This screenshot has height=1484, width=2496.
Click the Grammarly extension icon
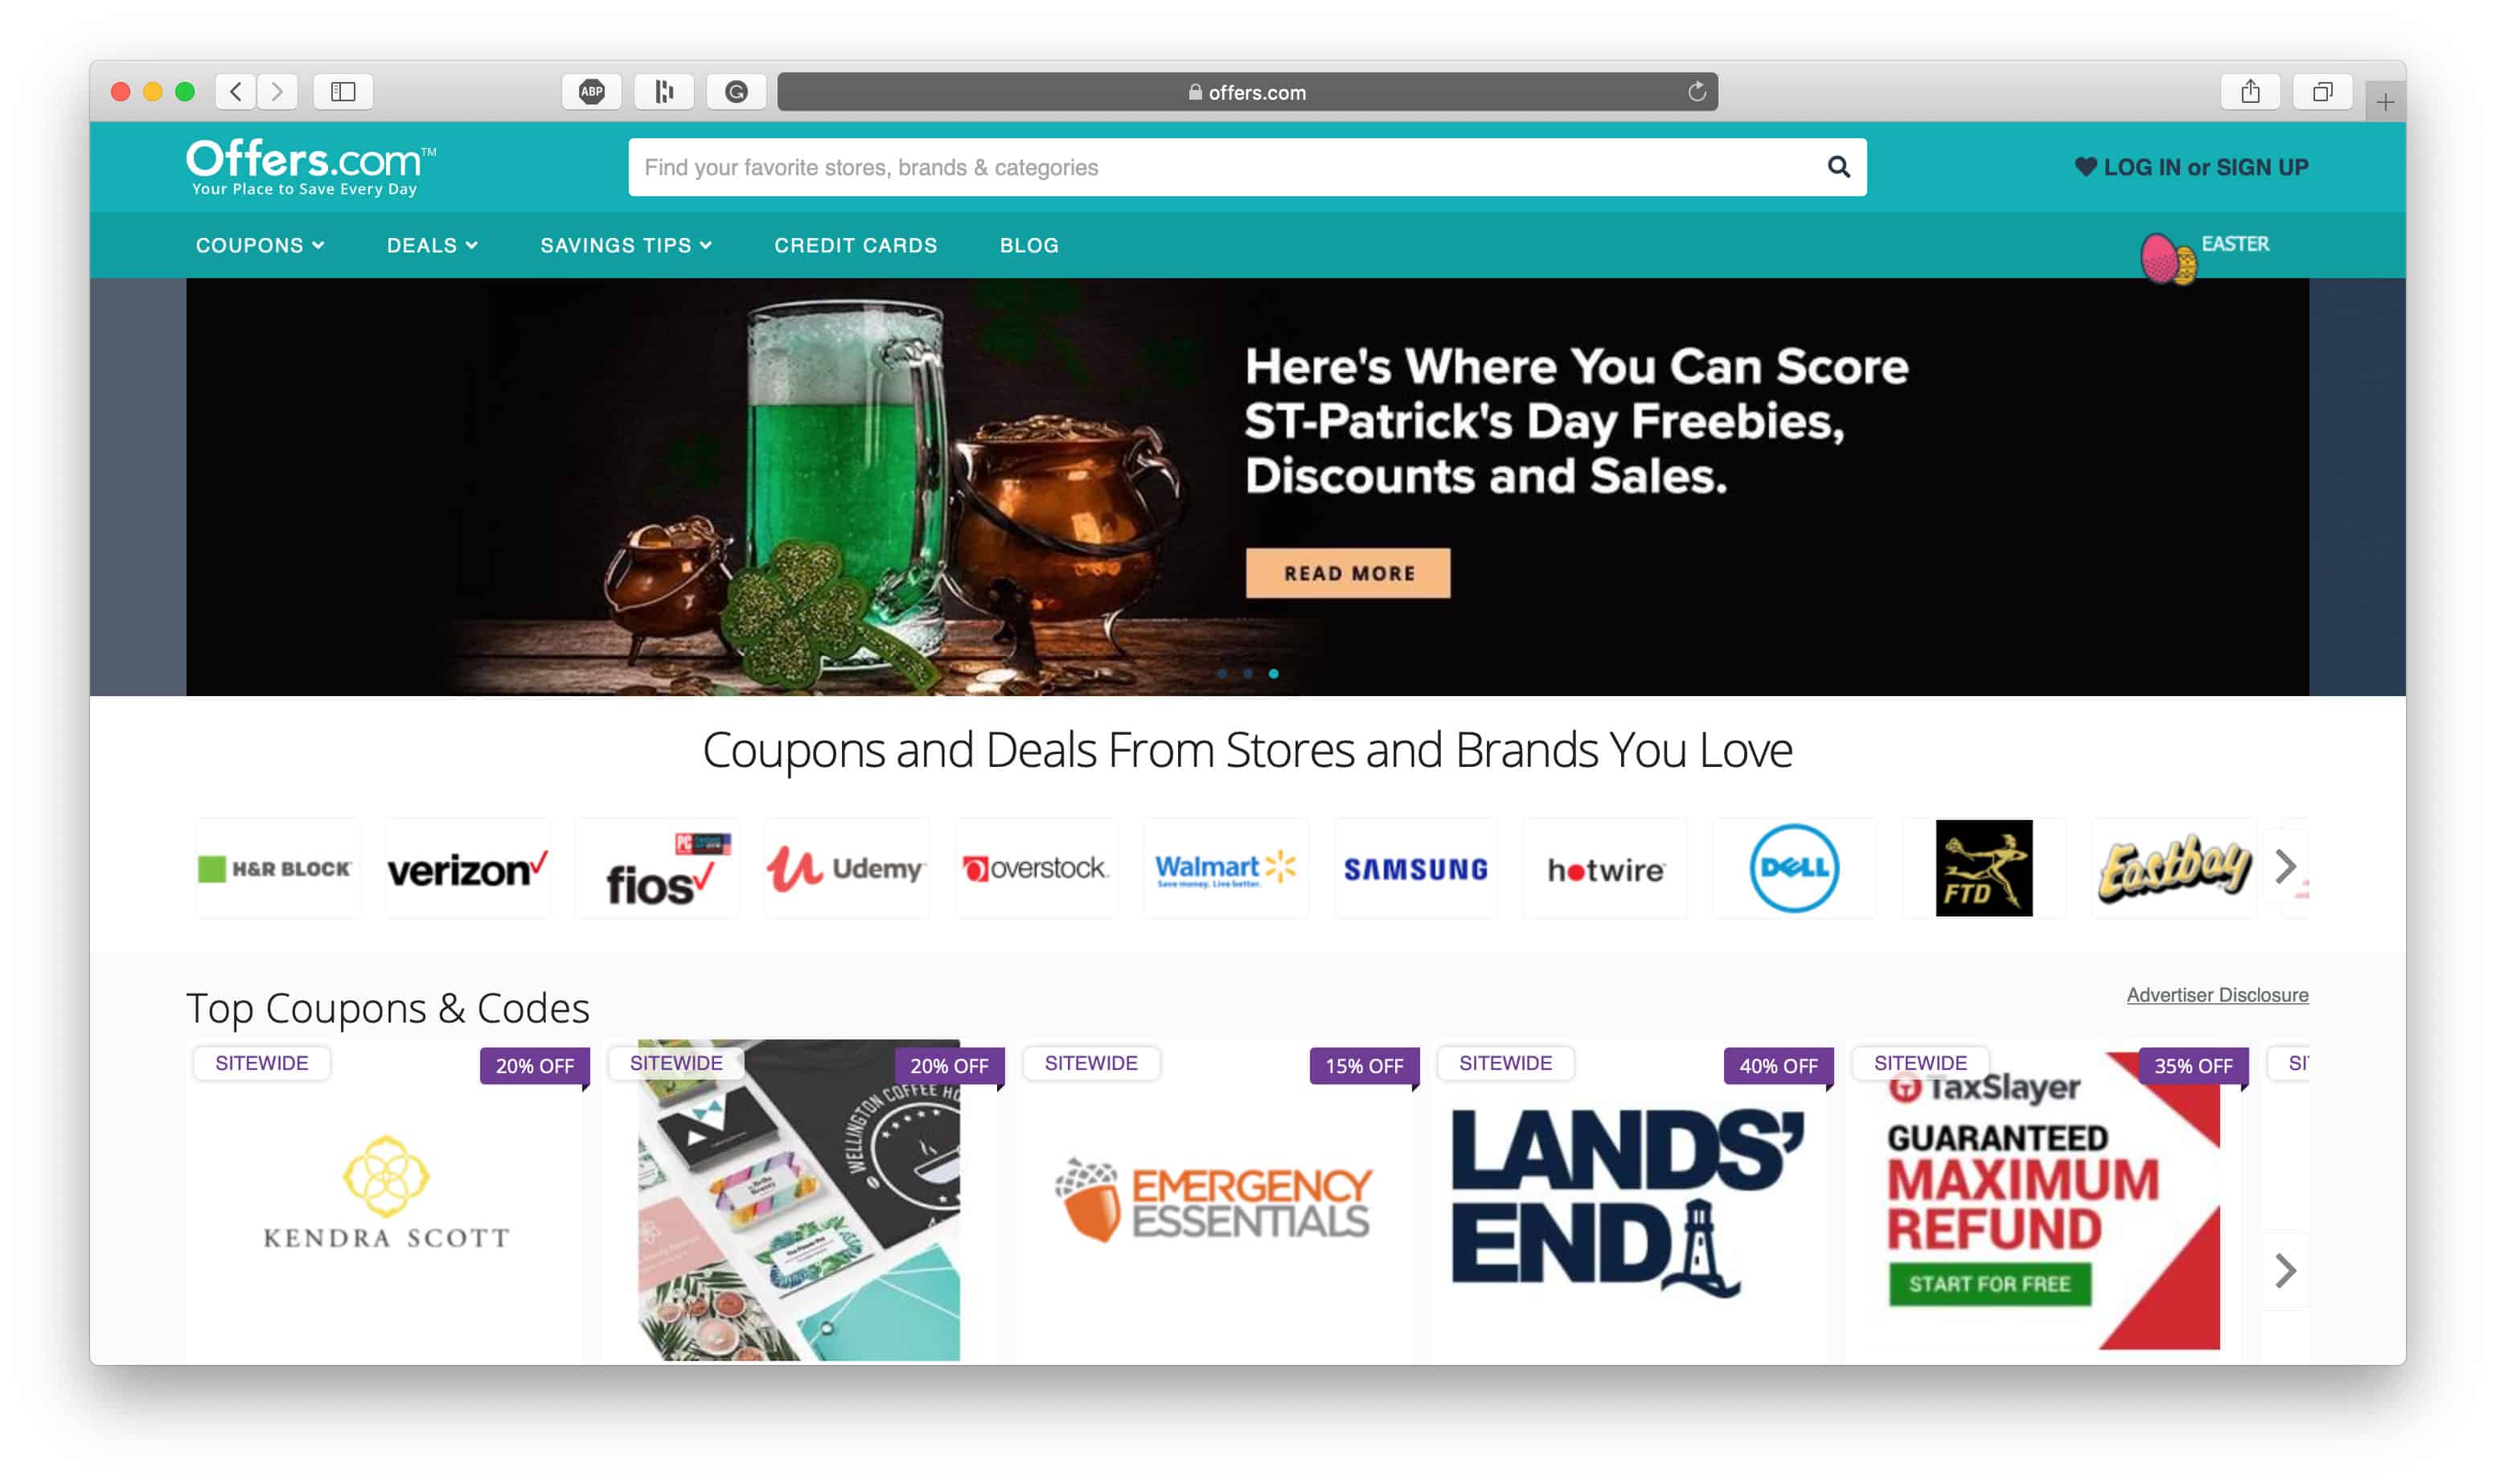pyautogui.click(x=736, y=92)
